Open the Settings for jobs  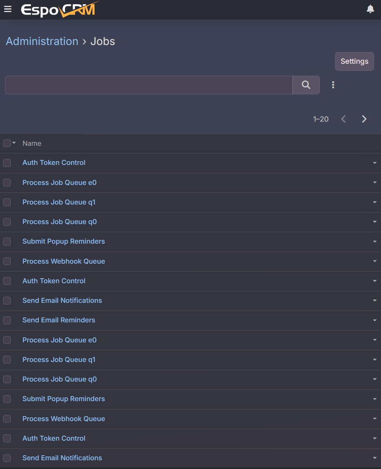click(x=354, y=61)
